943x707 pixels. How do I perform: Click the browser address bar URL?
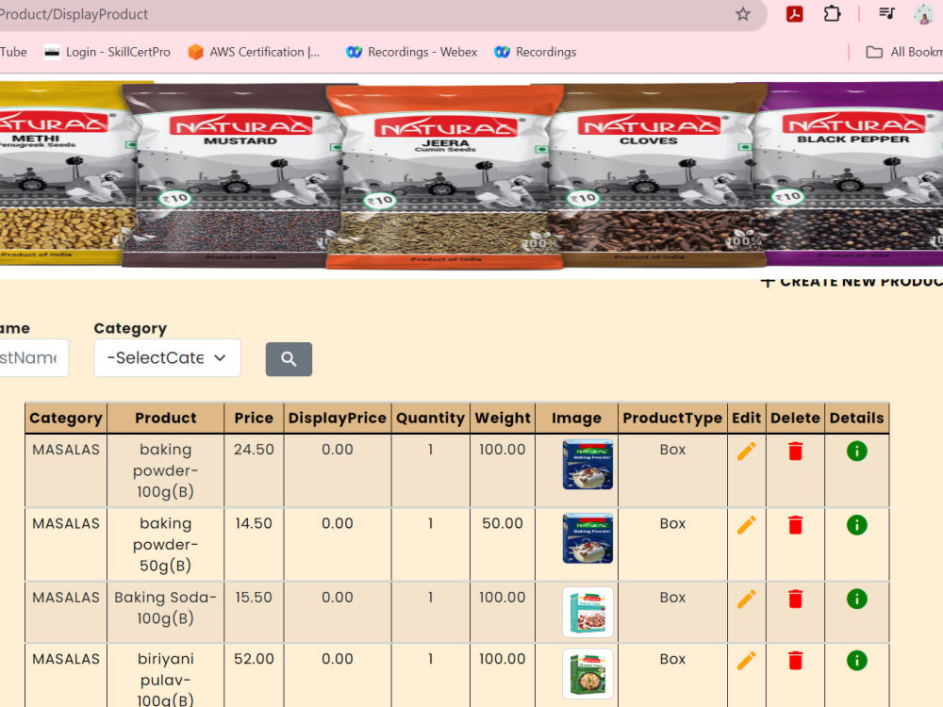(x=74, y=14)
